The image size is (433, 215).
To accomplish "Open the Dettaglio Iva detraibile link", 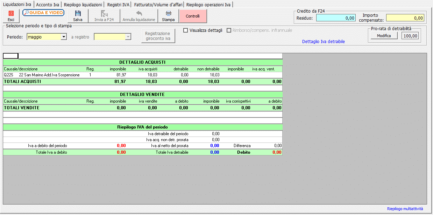I will 324,42.
